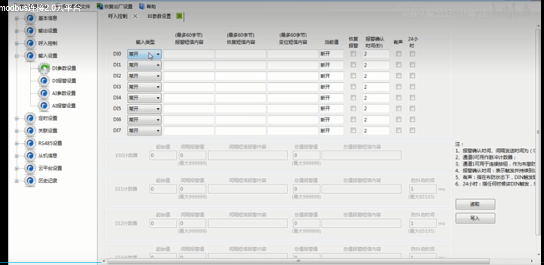Viewport: 544px width, 265px height.
Task: Click the 基本信息 tree icon
Action: [30, 19]
